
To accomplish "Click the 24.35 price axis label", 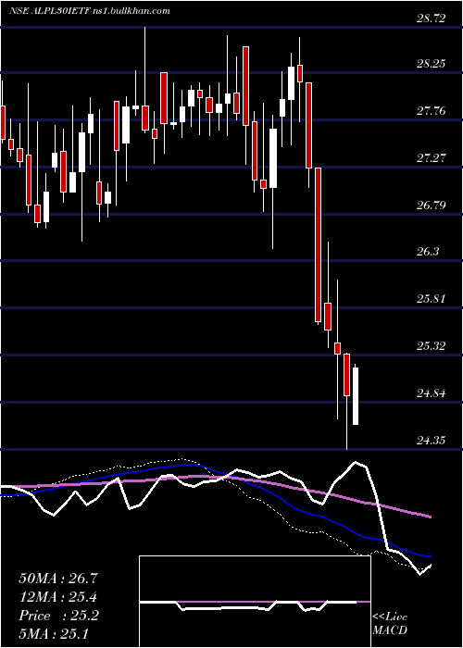I will pyautogui.click(x=431, y=440).
